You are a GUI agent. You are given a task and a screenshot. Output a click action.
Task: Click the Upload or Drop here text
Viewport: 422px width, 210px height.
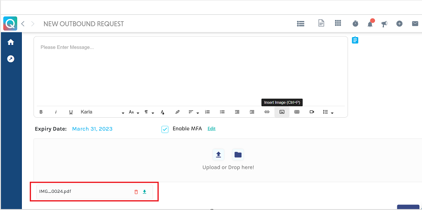228,167
